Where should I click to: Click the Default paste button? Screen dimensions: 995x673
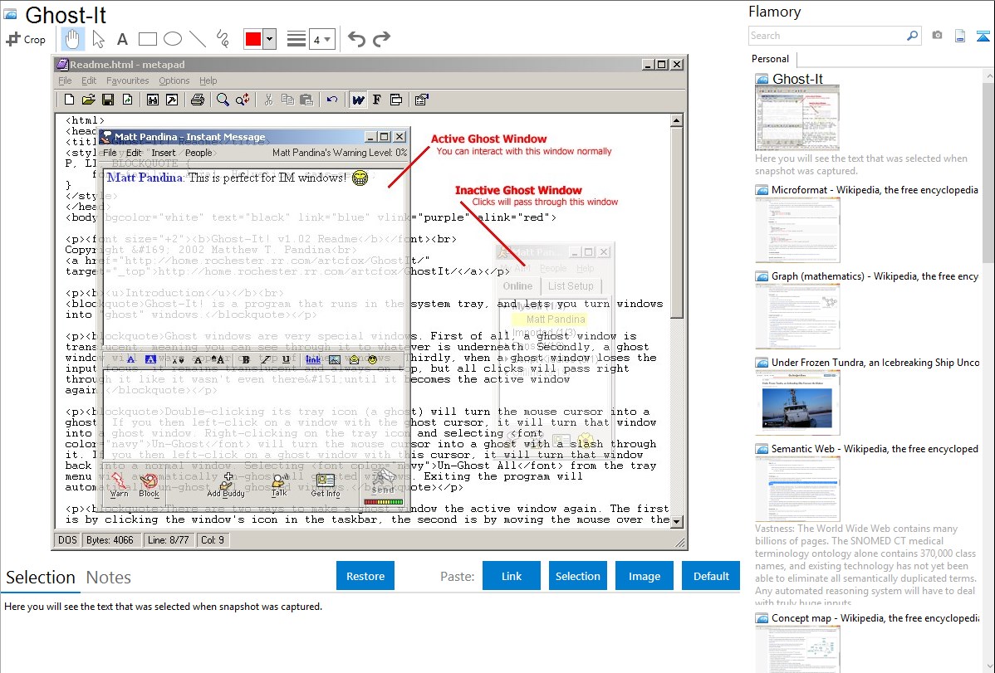pyautogui.click(x=711, y=576)
